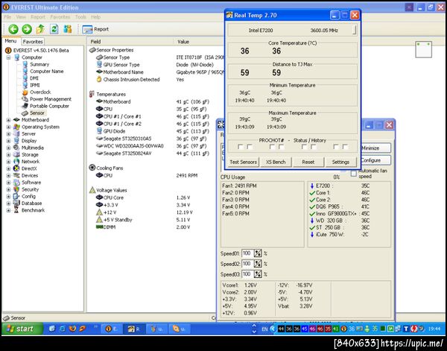Expand the Motherboard tree node
Image resolution: width=447 pixels, height=351 pixels.
[8, 120]
